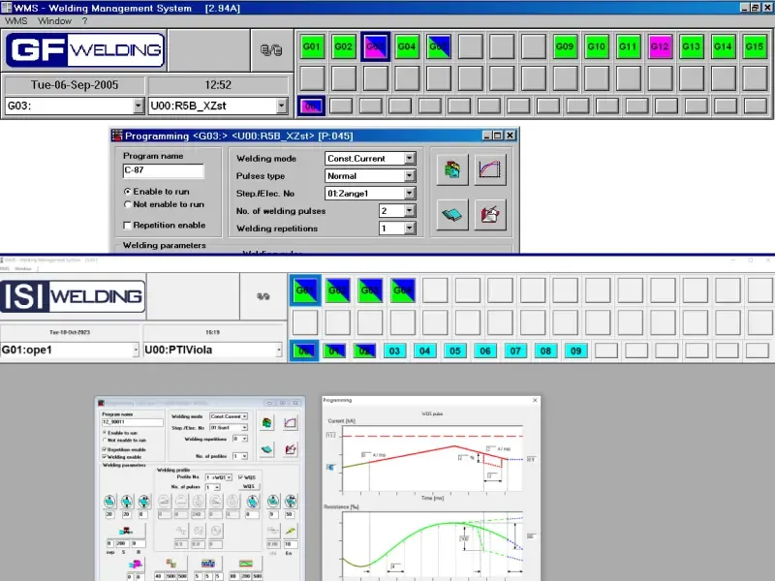Click cyan program button 09
Image resolution: width=775 pixels, height=581 pixels.
point(575,351)
